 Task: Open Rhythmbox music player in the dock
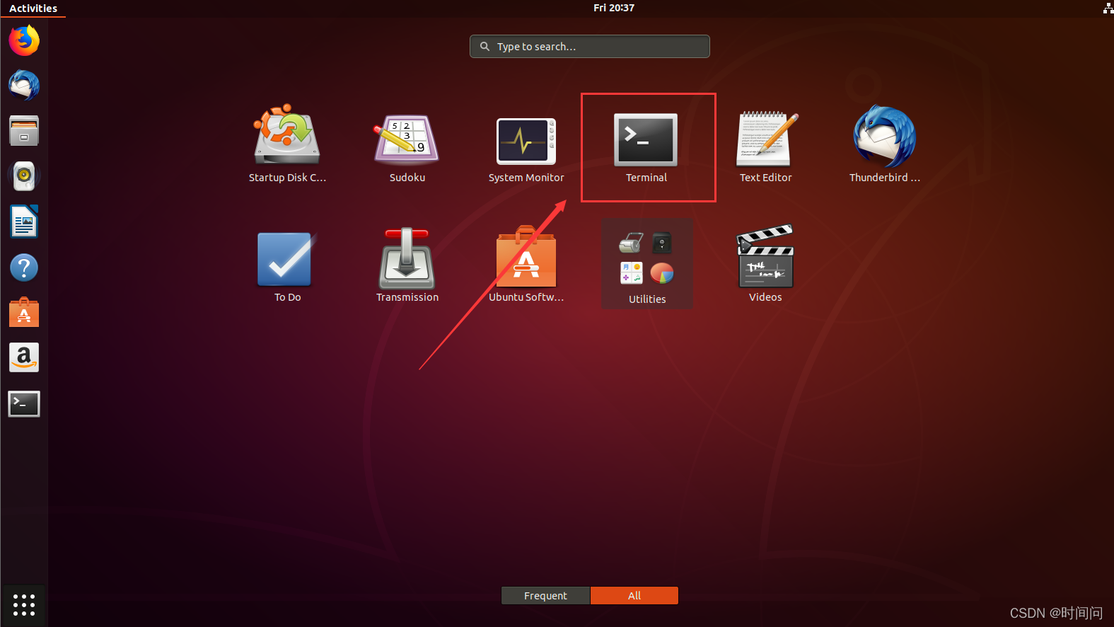pyautogui.click(x=24, y=176)
